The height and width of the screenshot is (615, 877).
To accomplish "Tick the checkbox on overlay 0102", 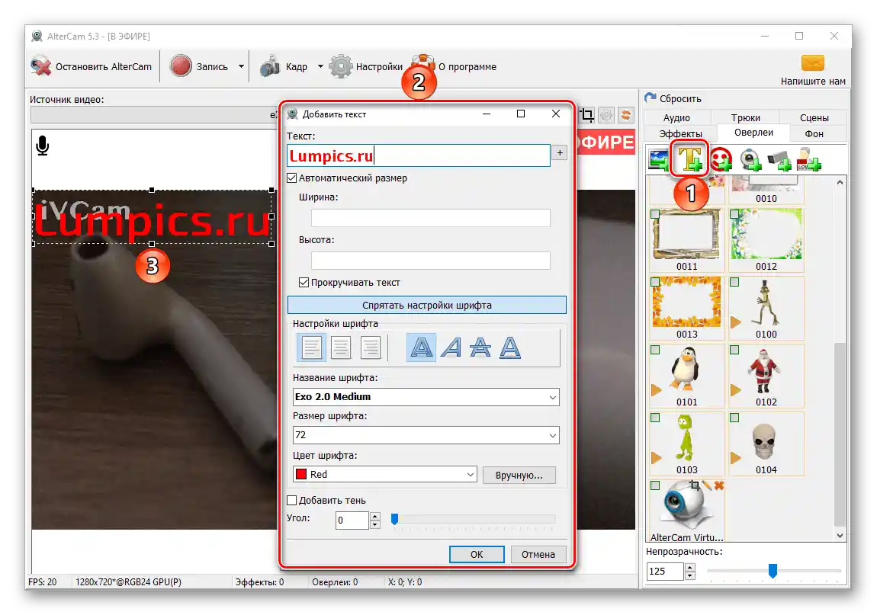I will (734, 350).
